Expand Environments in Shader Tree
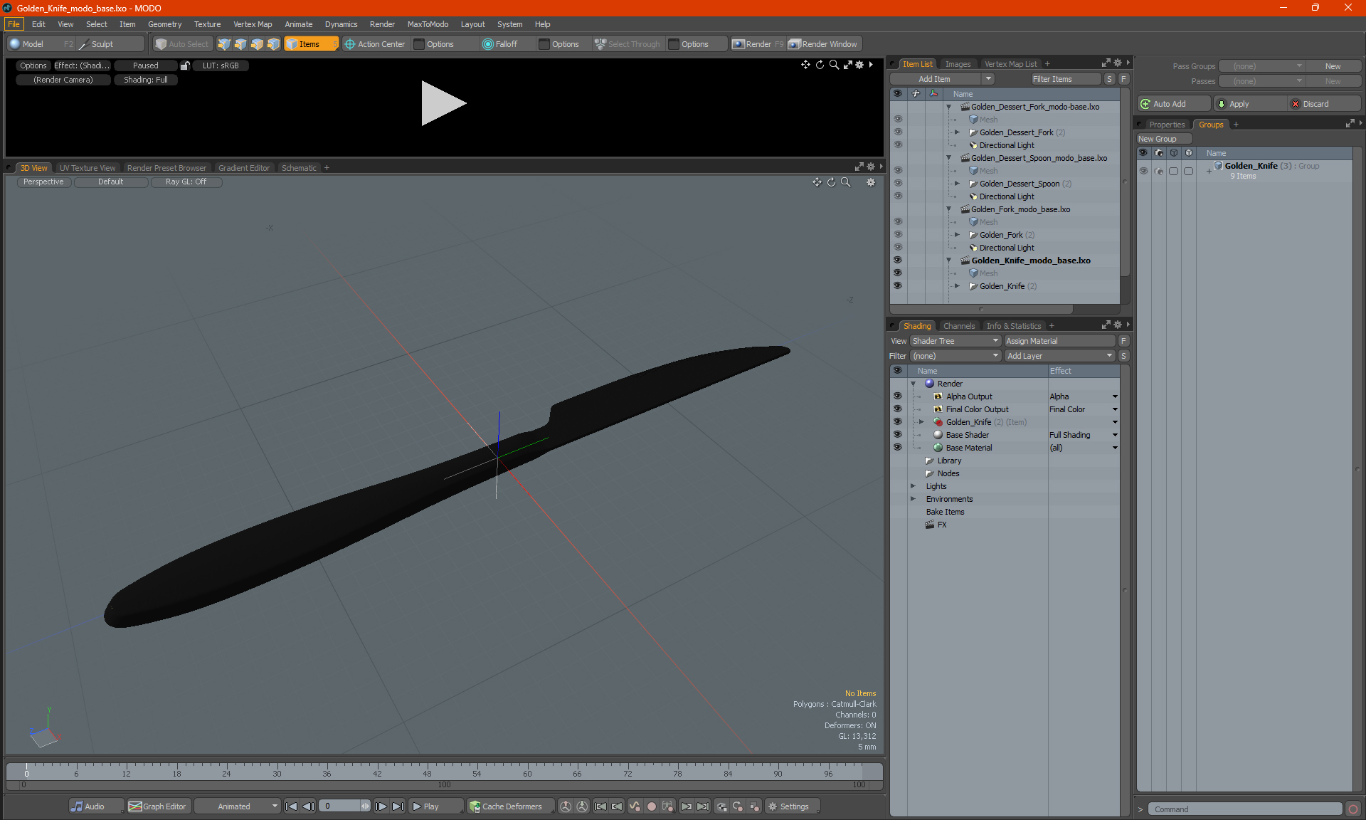This screenshot has width=1366, height=820. 914,499
